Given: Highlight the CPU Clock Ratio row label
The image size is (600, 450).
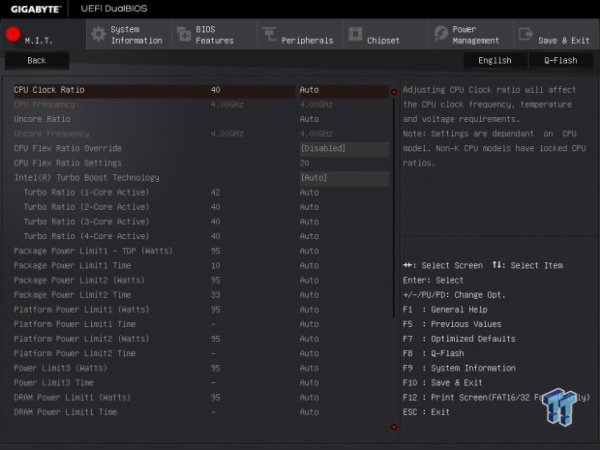Looking at the screenshot, I should [49, 90].
